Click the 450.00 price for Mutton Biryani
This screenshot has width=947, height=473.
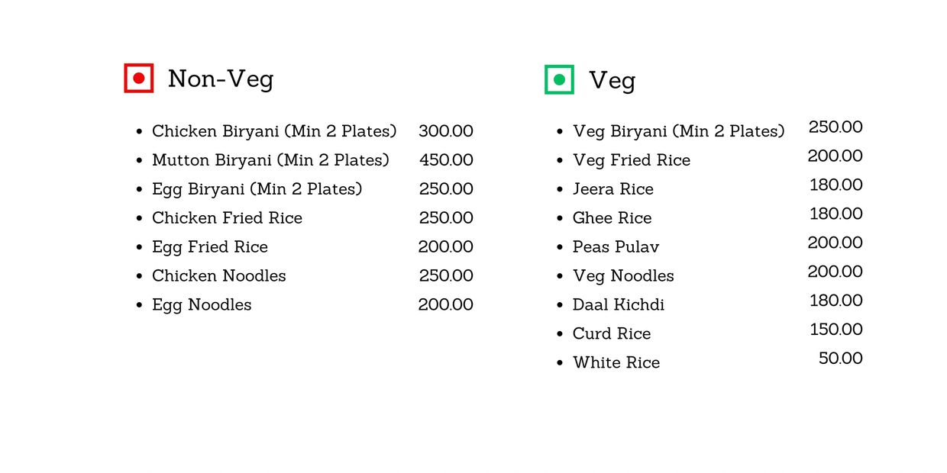(x=446, y=160)
